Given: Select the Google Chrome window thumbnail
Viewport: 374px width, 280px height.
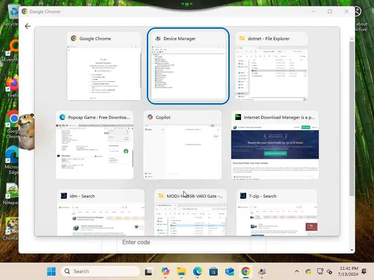Looking at the screenshot, I should [x=104, y=66].
